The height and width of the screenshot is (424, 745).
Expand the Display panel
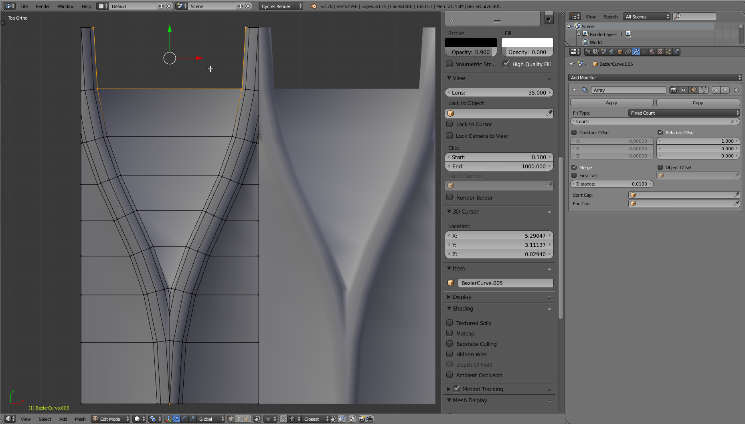click(x=449, y=297)
